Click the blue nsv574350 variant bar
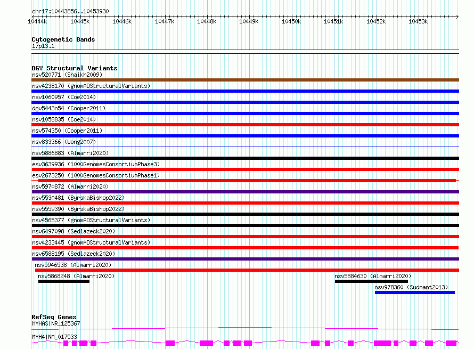This screenshot has height=349, width=474. 245,136
